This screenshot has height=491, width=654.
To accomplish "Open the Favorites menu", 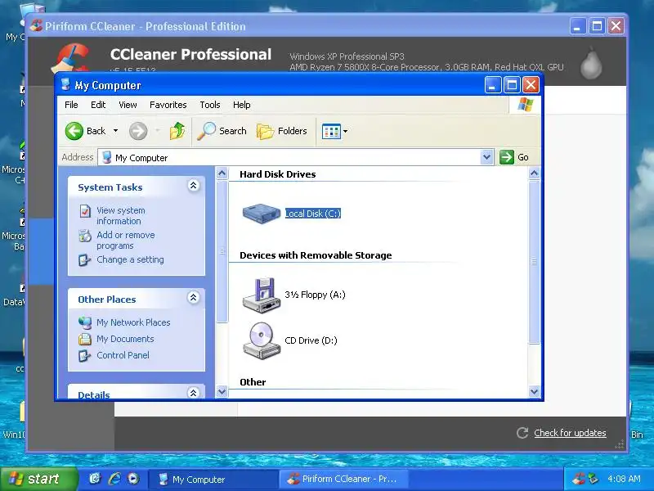I will (168, 105).
